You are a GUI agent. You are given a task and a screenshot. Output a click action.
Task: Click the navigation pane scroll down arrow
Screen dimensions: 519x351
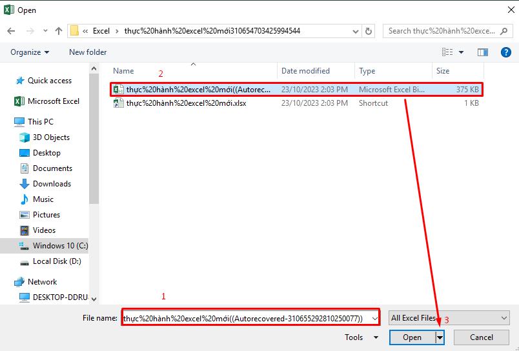coord(94,299)
